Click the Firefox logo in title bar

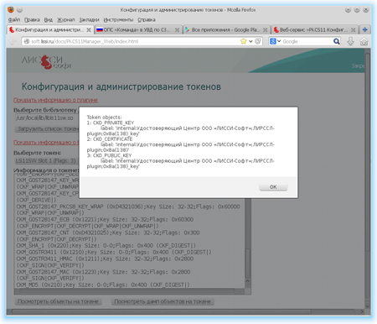[x=11, y=10]
